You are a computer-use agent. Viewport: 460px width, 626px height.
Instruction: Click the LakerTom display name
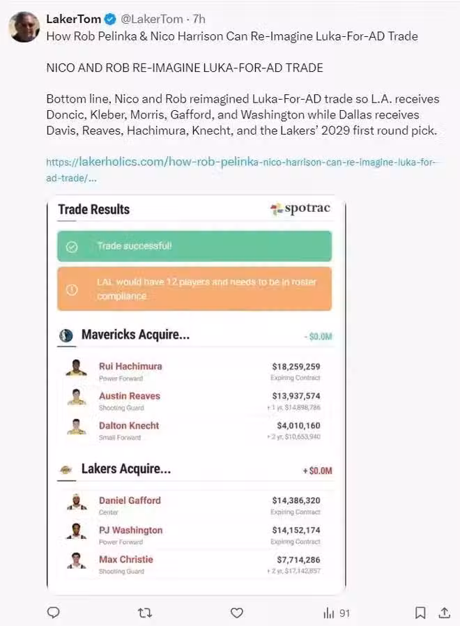click(73, 19)
